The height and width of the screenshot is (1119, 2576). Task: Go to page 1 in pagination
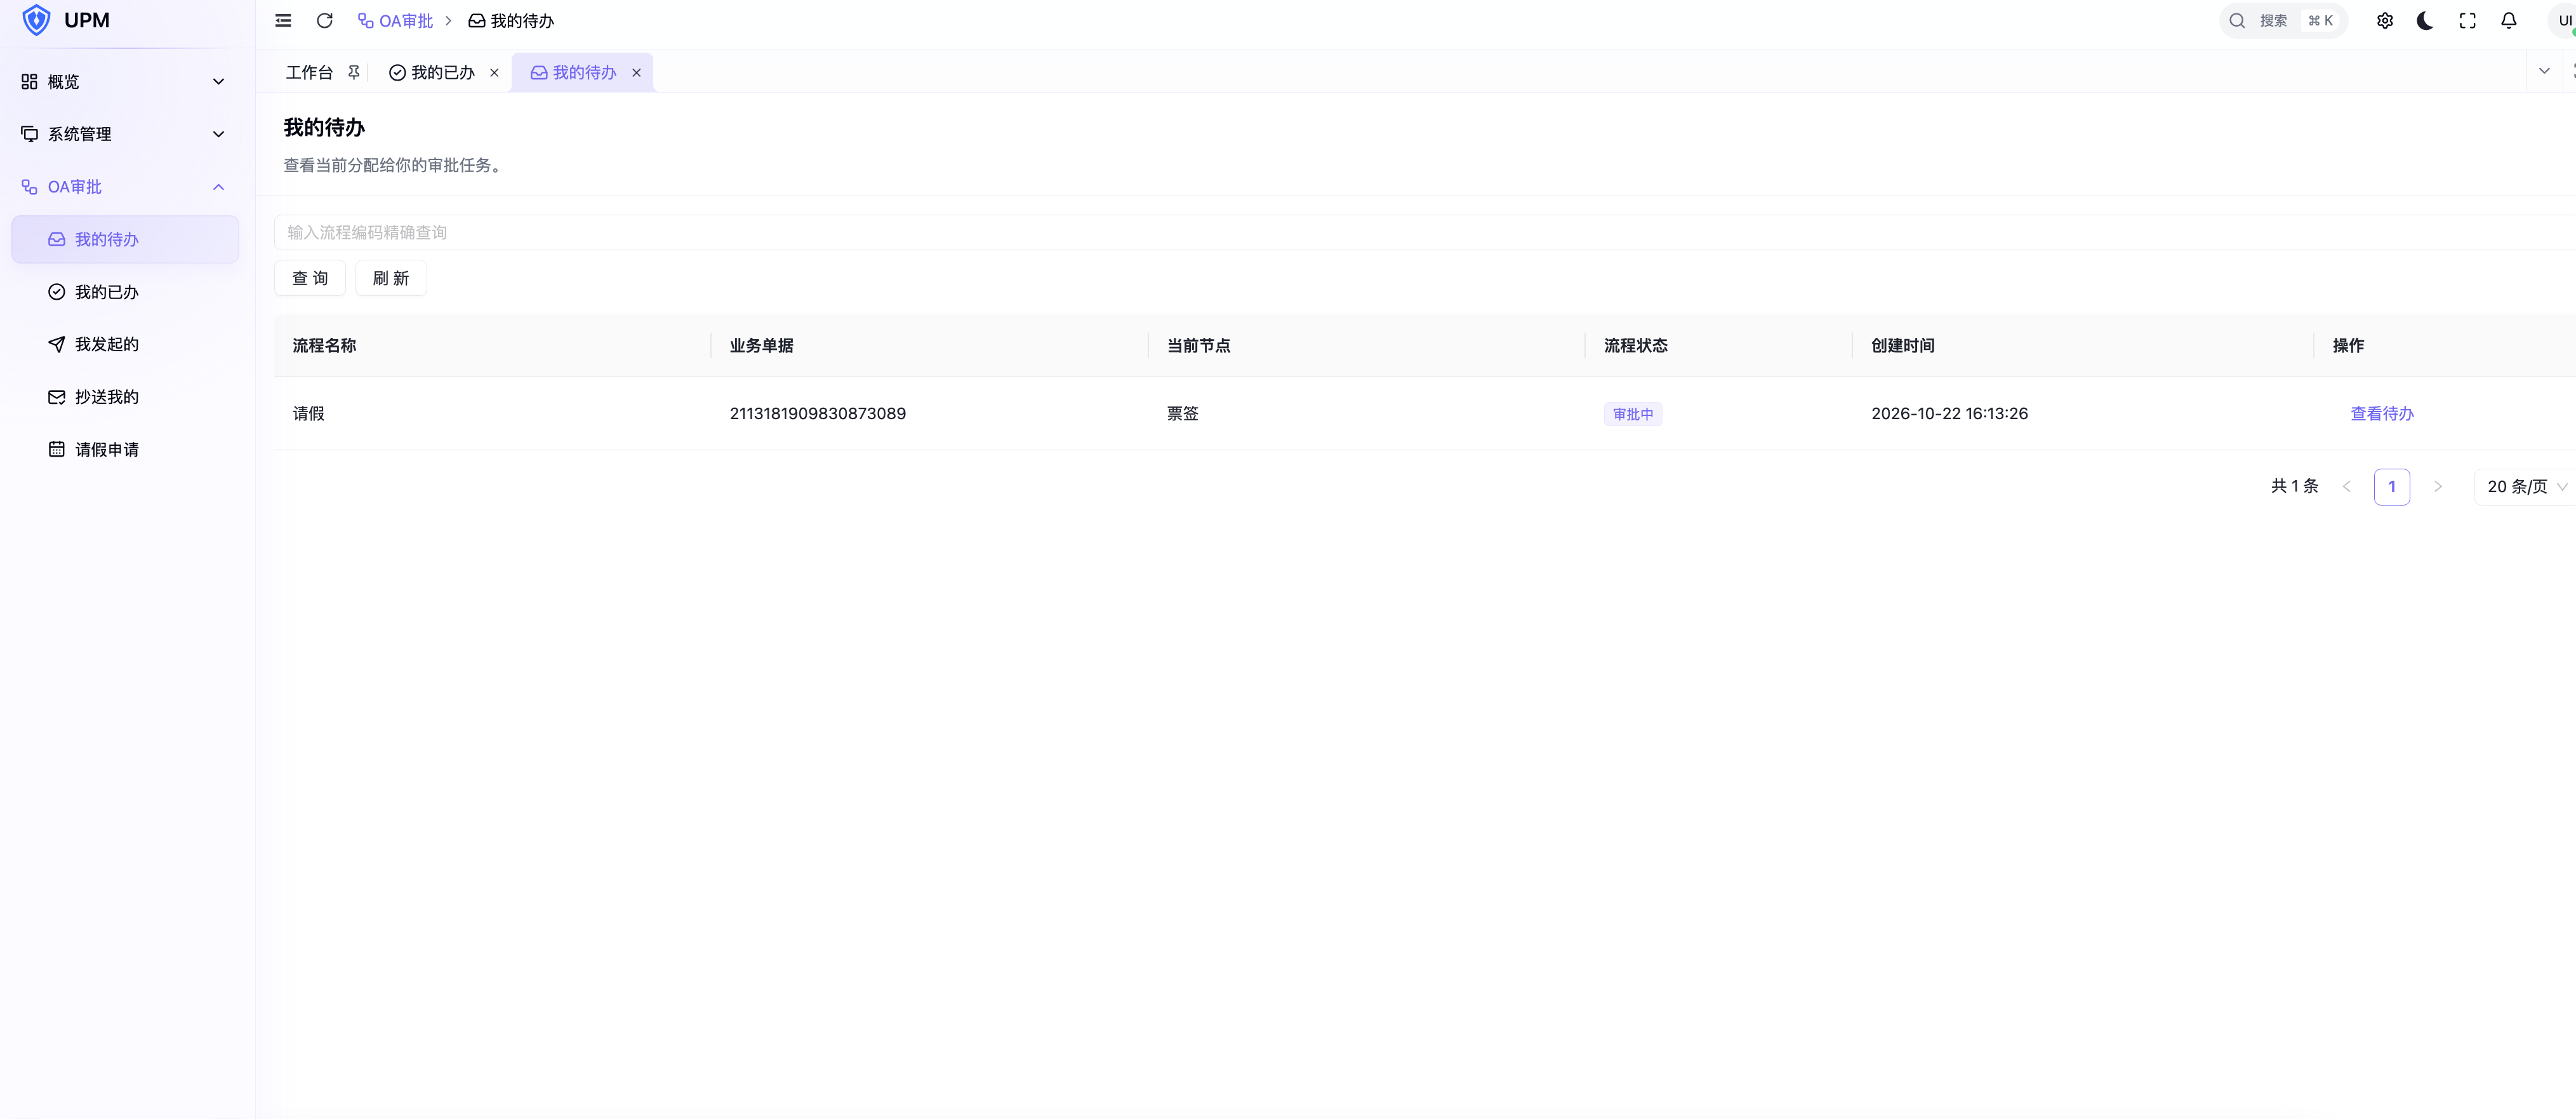tap(2391, 487)
